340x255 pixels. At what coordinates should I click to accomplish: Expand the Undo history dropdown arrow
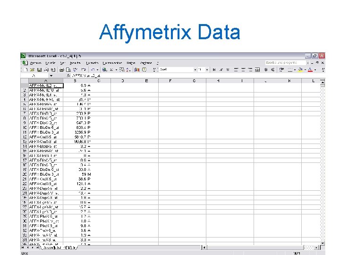(x=97, y=69)
